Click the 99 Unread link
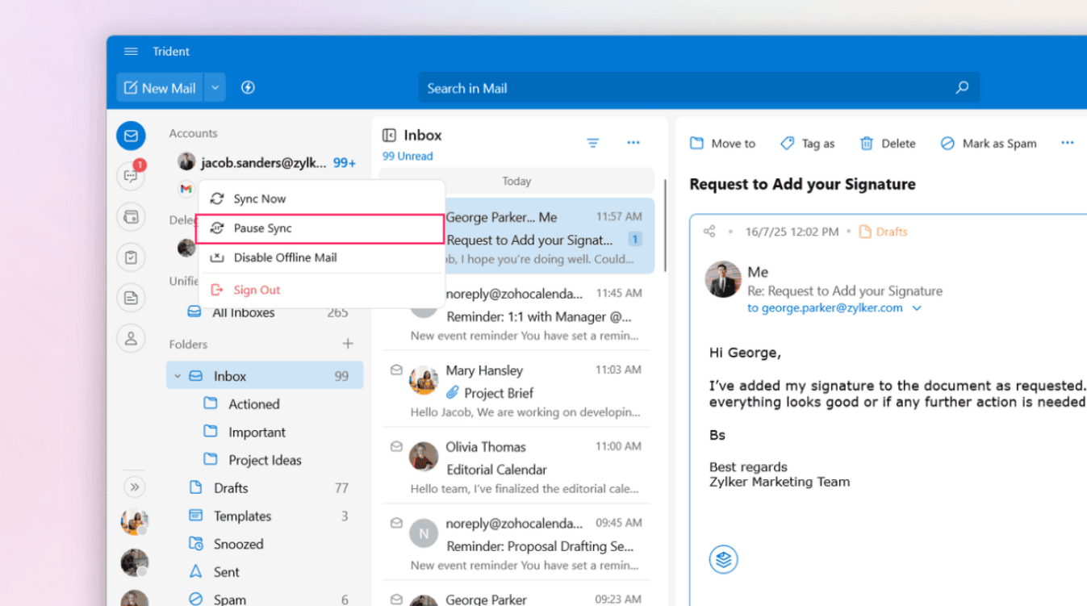 click(x=408, y=157)
